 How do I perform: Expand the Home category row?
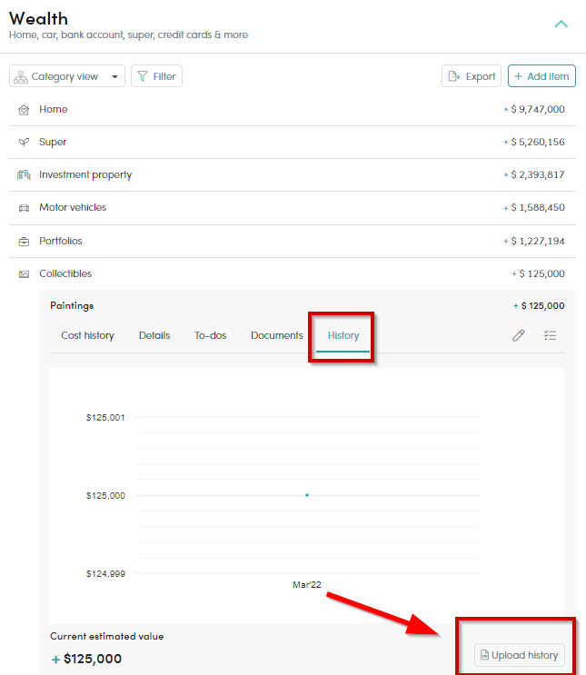(293, 109)
